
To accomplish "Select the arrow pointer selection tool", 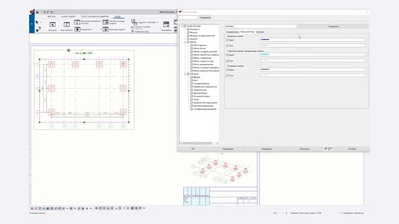I will 37,22.
